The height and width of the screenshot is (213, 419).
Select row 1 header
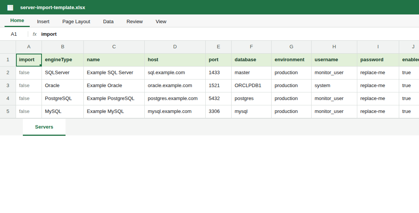(x=8, y=60)
